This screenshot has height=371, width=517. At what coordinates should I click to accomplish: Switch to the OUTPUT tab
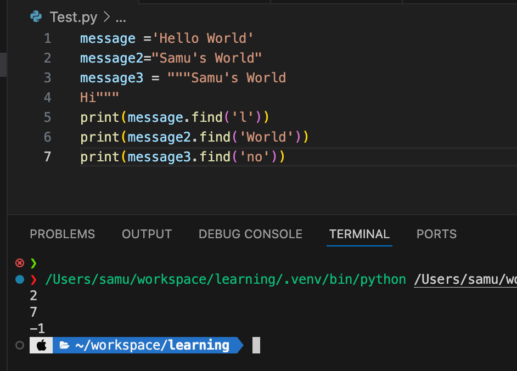click(x=147, y=234)
